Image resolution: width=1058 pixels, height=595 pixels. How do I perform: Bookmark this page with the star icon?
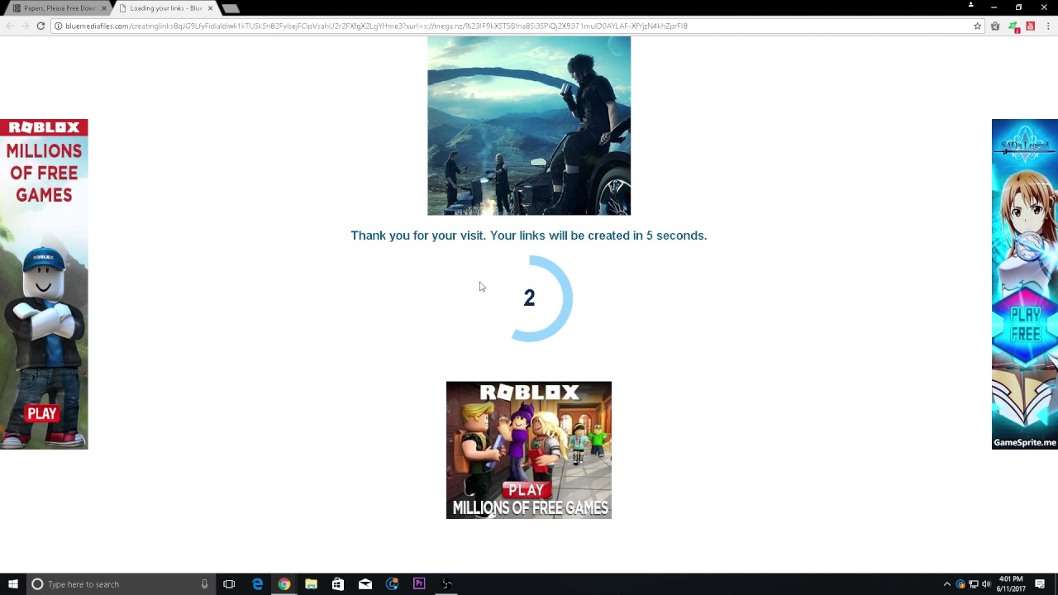(977, 26)
